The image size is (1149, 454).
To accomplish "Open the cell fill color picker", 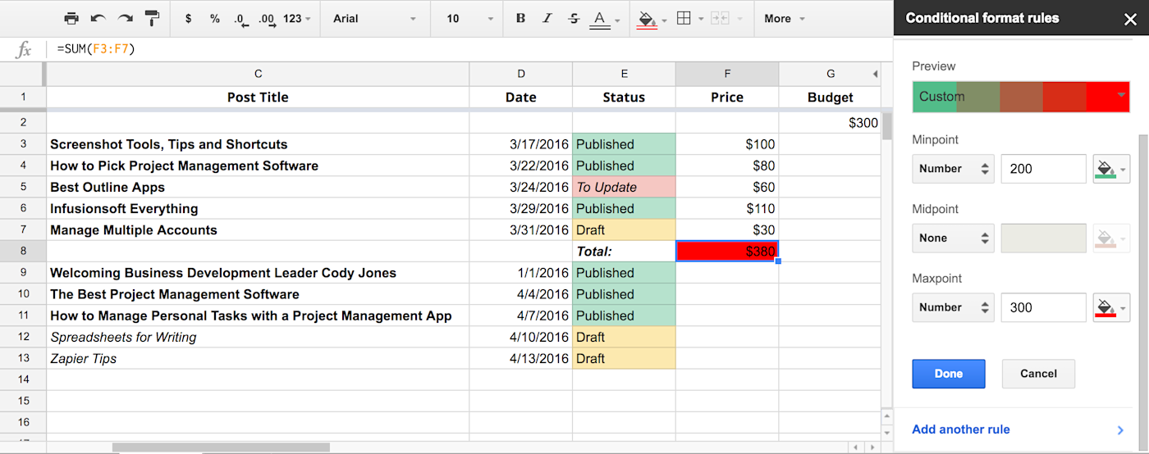I will point(652,19).
